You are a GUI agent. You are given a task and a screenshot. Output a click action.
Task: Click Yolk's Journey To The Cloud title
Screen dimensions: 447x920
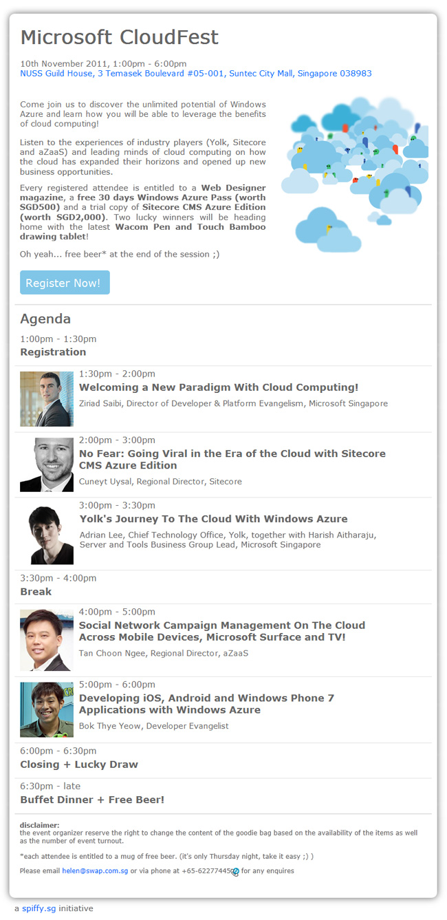coord(213,519)
